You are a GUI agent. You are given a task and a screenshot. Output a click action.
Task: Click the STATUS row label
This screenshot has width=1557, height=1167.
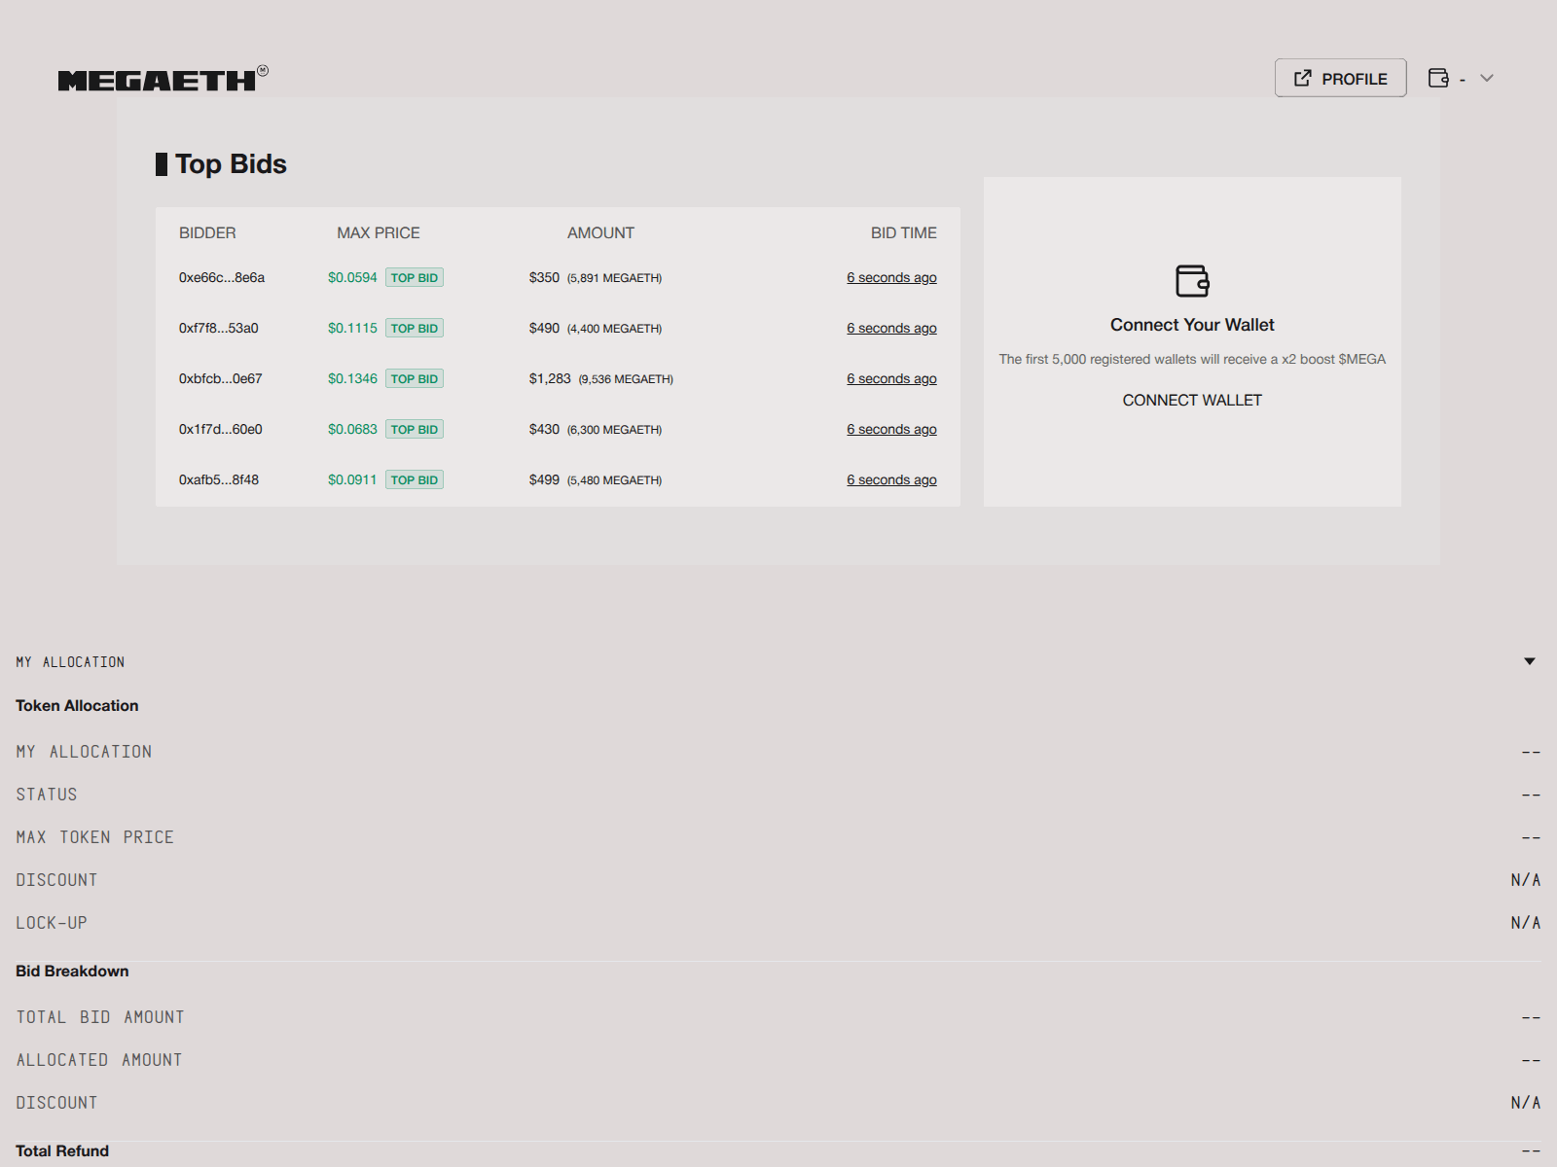(x=47, y=795)
